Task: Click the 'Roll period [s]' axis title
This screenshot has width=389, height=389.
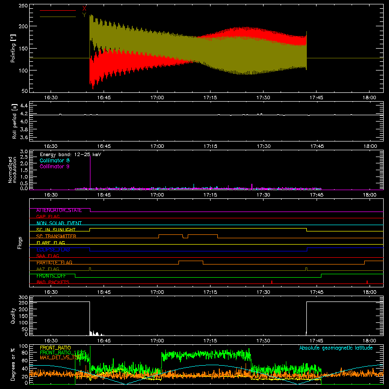Action: (x=15, y=121)
